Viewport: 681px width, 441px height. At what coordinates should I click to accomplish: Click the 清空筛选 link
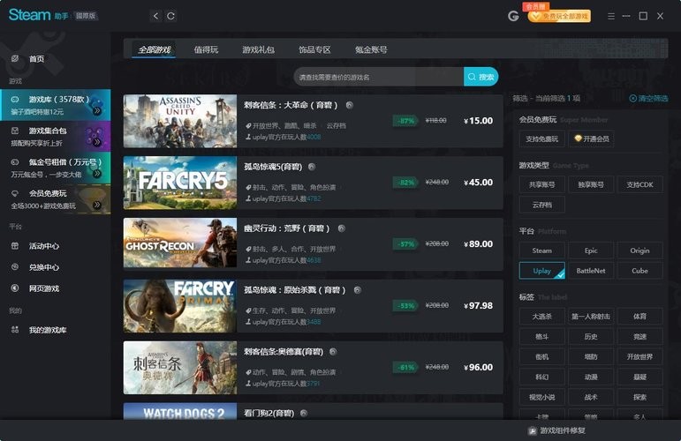point(649,99)
